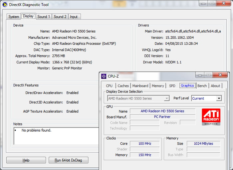
Task: Click chip type text ending 0x675F
Action: pos(84,43)
